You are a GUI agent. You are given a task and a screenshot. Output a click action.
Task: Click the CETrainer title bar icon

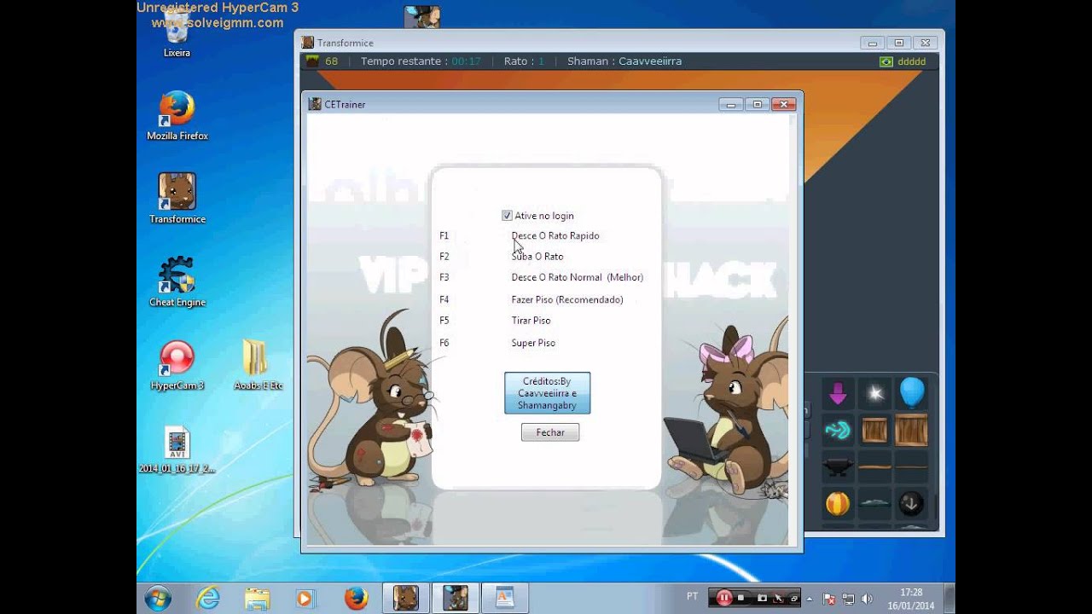315,104
